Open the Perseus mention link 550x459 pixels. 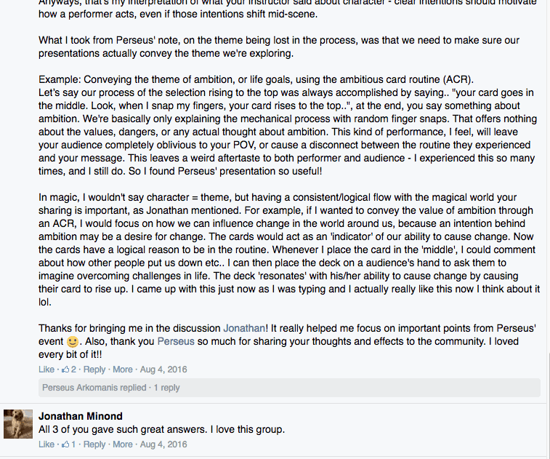click(176, 341)
